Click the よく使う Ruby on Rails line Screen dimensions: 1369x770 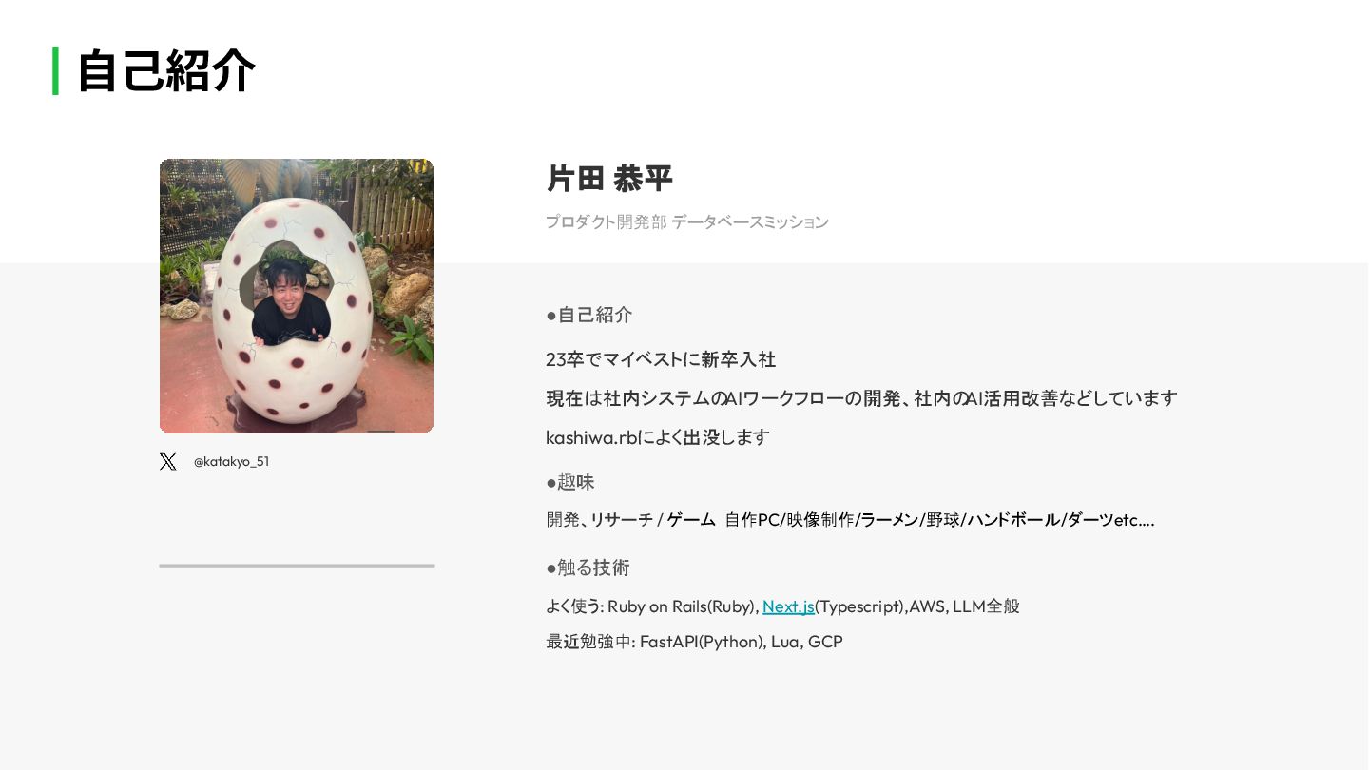[782, 606]
